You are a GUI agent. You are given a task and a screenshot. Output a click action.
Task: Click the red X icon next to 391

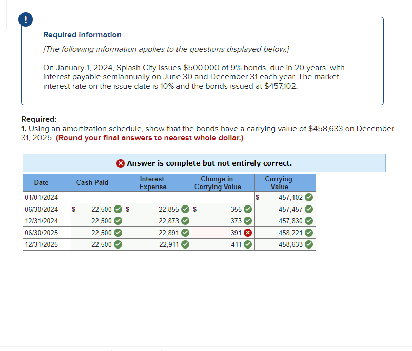pyautogui.click(x=248, y=233)
